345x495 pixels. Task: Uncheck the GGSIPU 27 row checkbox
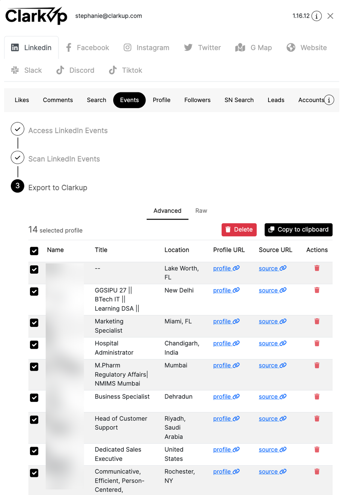pyautogui.click(x=34, y=291)
